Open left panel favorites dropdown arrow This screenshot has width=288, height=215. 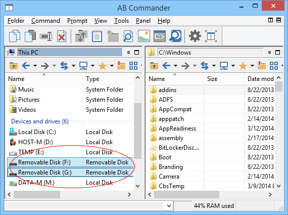(112, 66)
